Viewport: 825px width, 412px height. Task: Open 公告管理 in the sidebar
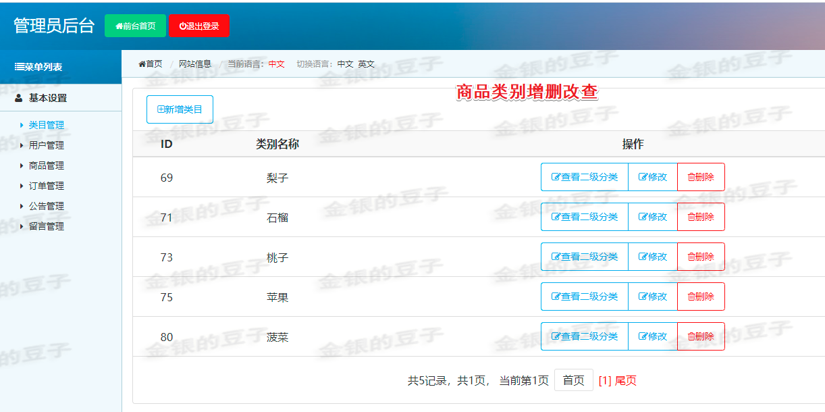[47, 206]
